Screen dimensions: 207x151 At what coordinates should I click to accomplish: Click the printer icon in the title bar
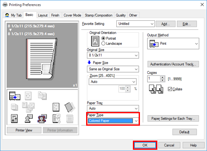point(5,5)
